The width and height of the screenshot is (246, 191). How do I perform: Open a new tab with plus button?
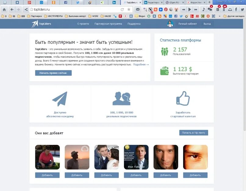pyautogui.click(x=209, y=2)
